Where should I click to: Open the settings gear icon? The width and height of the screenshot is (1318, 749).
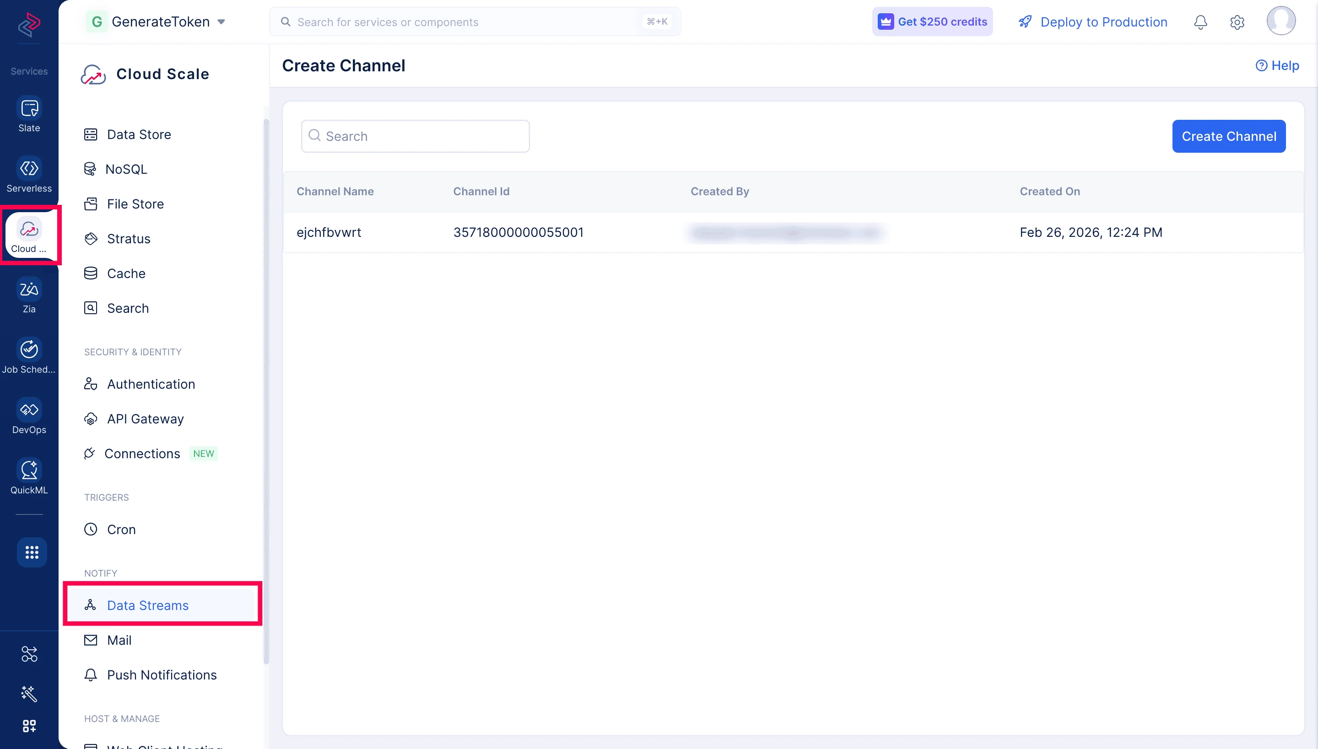1237,22
